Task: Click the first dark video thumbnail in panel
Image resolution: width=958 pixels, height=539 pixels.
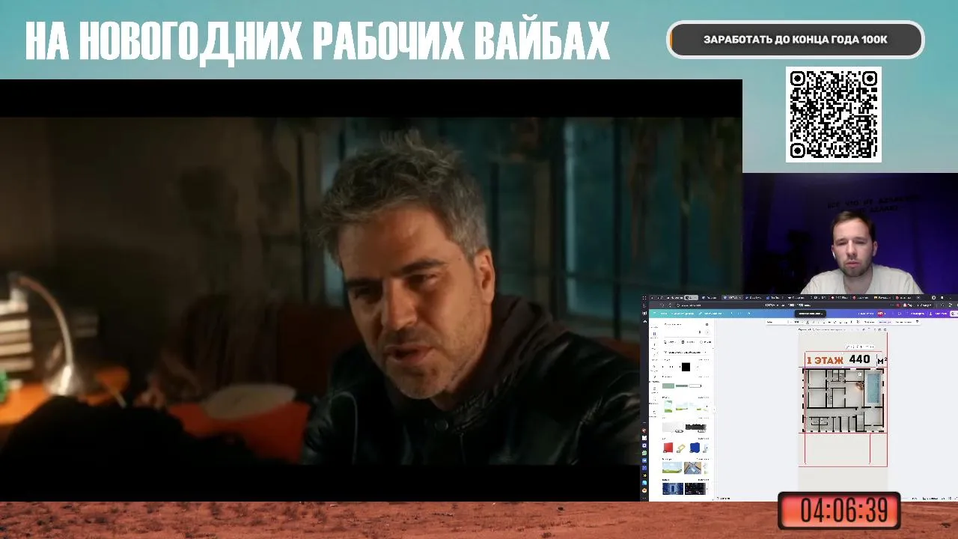Action: tap(673, 488)
